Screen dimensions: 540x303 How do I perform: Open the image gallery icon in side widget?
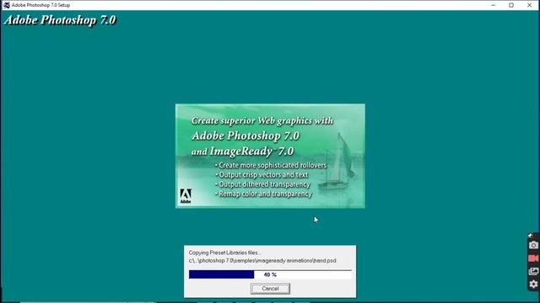(x=533, y=271)
